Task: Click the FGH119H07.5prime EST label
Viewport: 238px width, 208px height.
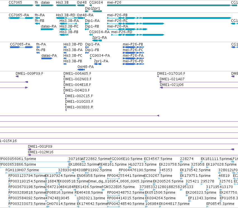Action: pos(22,170)
